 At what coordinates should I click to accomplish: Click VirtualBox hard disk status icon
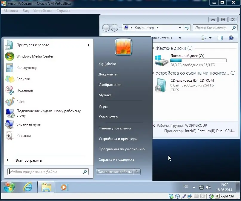click(x=171, y=196)
